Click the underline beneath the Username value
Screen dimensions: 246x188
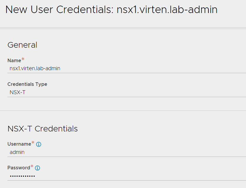pyautogui.click(x=127, y=157)
